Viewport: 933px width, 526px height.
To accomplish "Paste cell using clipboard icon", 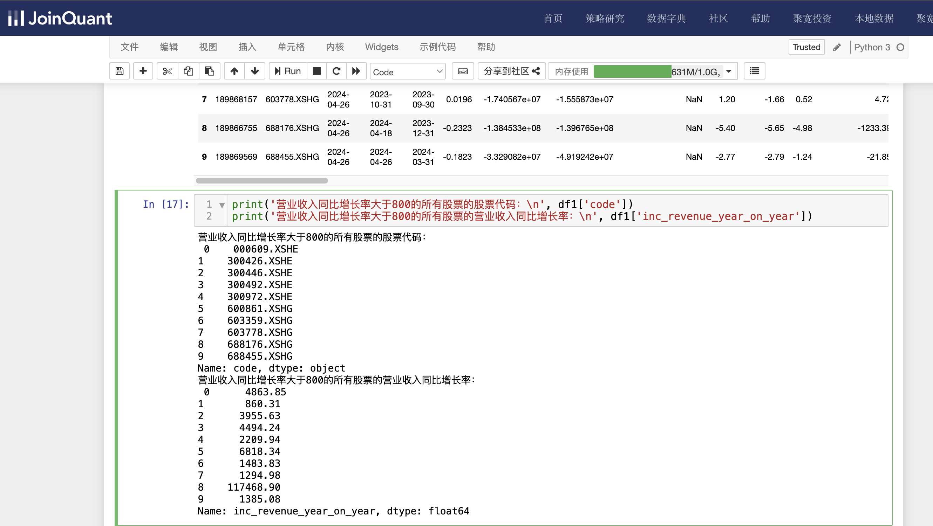I will click(x=209, y=71).
